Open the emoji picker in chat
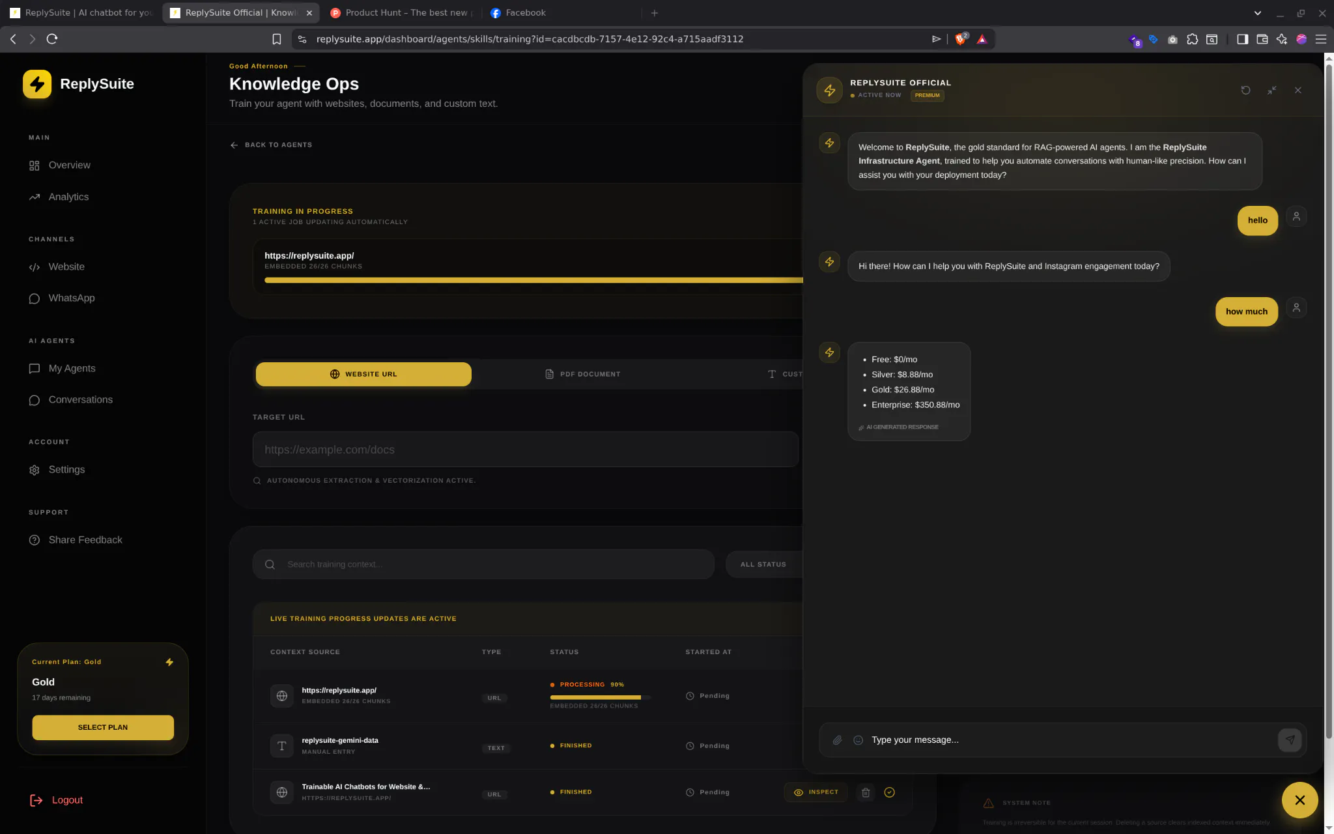The image size is (1334, 834). (x=859, y=740)
